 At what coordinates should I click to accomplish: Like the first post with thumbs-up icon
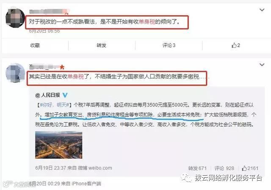click(236, 45)
